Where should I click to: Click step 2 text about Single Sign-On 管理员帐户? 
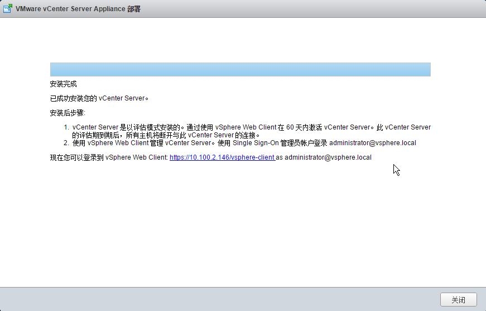click(244, 143)
